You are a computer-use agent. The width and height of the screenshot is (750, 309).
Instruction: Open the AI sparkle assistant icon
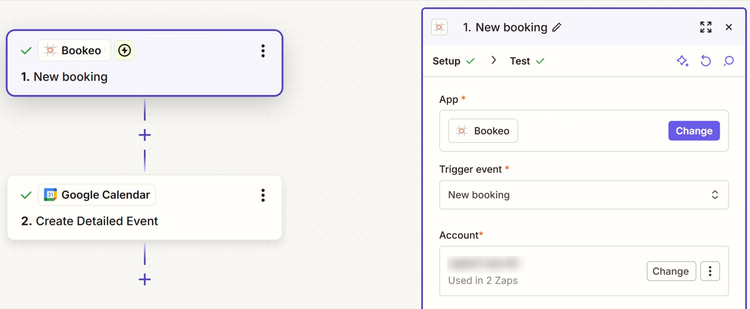683,61
